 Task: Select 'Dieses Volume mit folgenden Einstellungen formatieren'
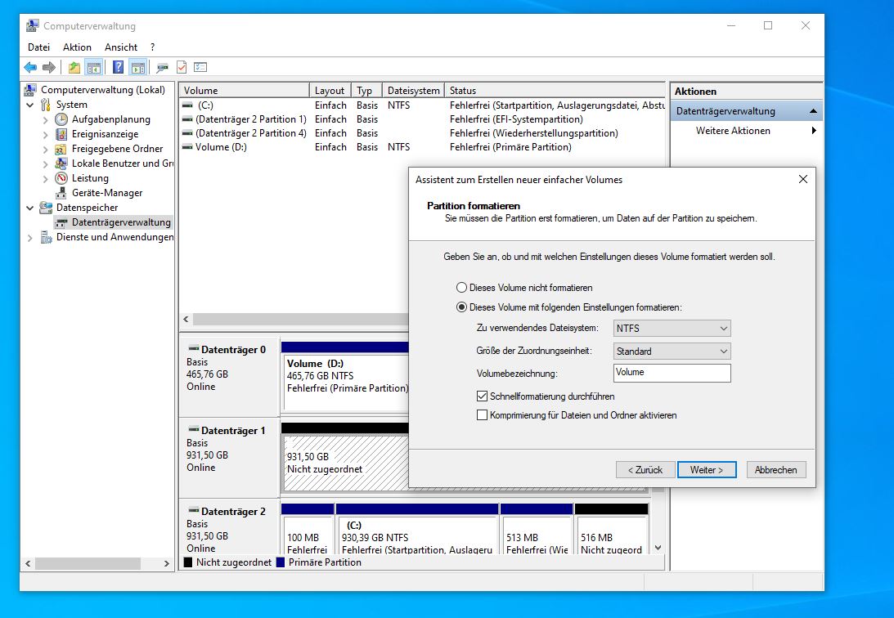pos(461,307)
